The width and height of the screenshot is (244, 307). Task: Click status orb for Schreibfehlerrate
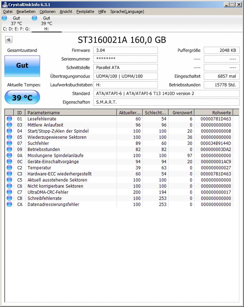pyautogui.click(x=9, y=198)
